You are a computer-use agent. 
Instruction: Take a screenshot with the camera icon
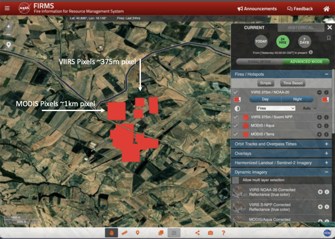click(x=210, y=233)
